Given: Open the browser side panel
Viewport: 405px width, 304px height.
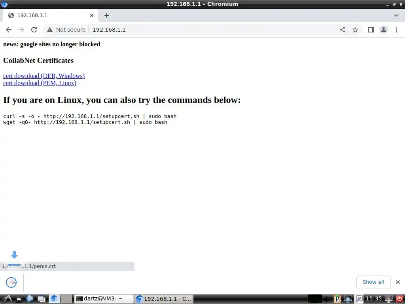Looking at the screenshot, I should pos(371,30).
